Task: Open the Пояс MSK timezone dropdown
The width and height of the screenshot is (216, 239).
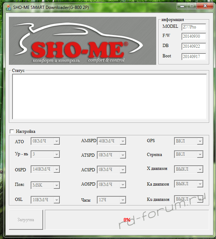Action: (x=45, y=185)
